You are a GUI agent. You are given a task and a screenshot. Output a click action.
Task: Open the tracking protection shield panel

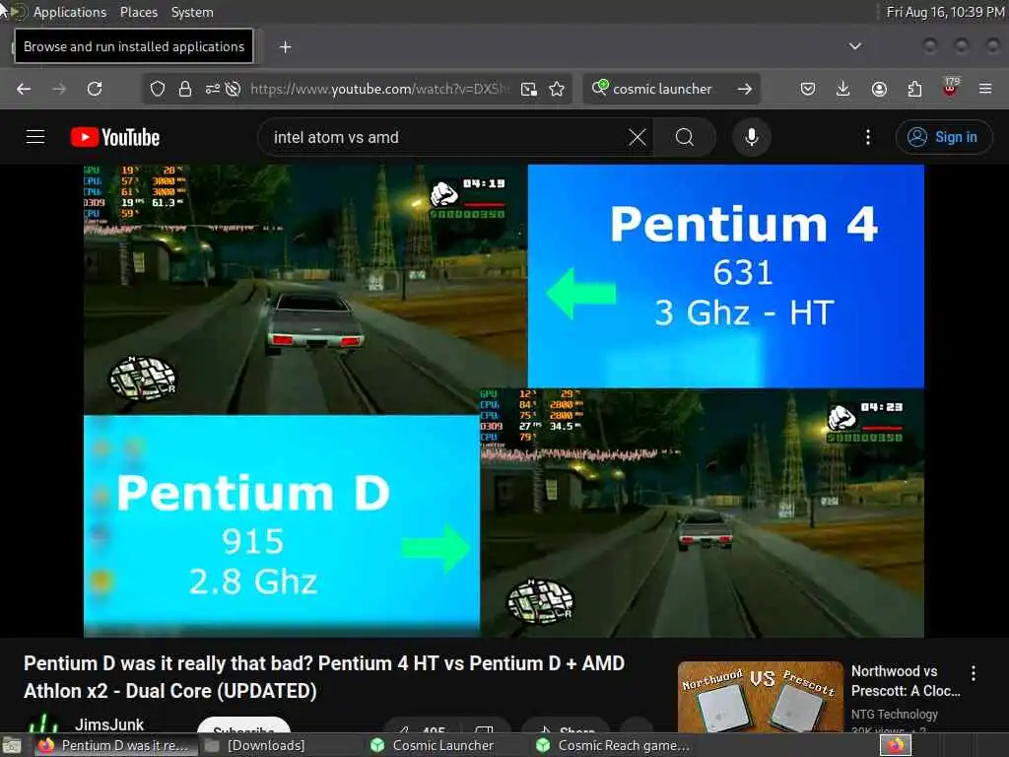[x=158, y=89]
